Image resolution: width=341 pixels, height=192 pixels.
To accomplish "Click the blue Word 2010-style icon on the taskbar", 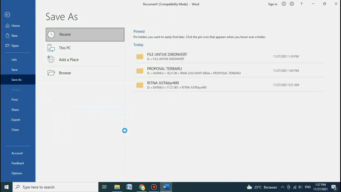I will point(129,187).
